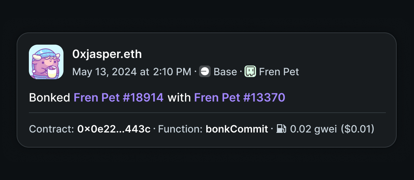Click the May 13, 2024 timestamp
This screenshot has height=180, width=414.
(104, 72)
